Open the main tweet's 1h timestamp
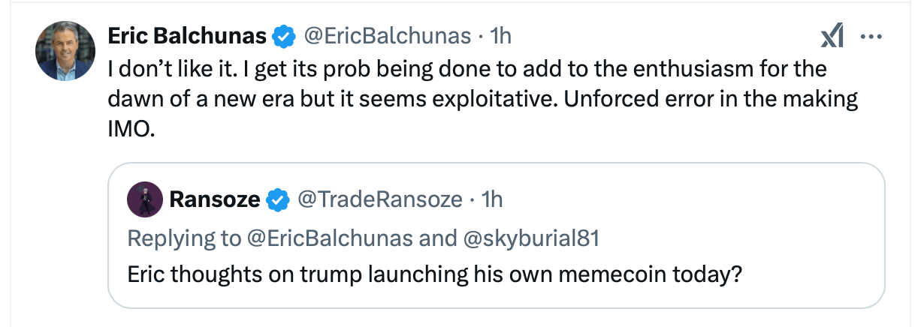The image size is (921, 327). [x=500, y=35]
